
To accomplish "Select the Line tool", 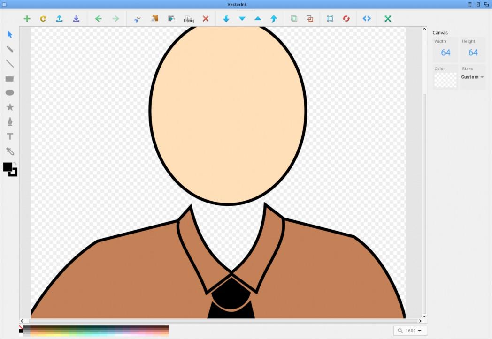I will pos(10,64).
